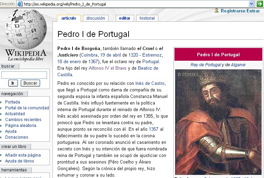Click the infobox title Pedro I de Portugal
The height and width of the screenshot is (178, 264).
coord(218,55)
